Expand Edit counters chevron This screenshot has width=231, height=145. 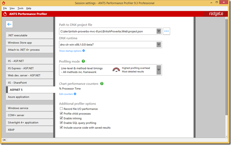75,94
